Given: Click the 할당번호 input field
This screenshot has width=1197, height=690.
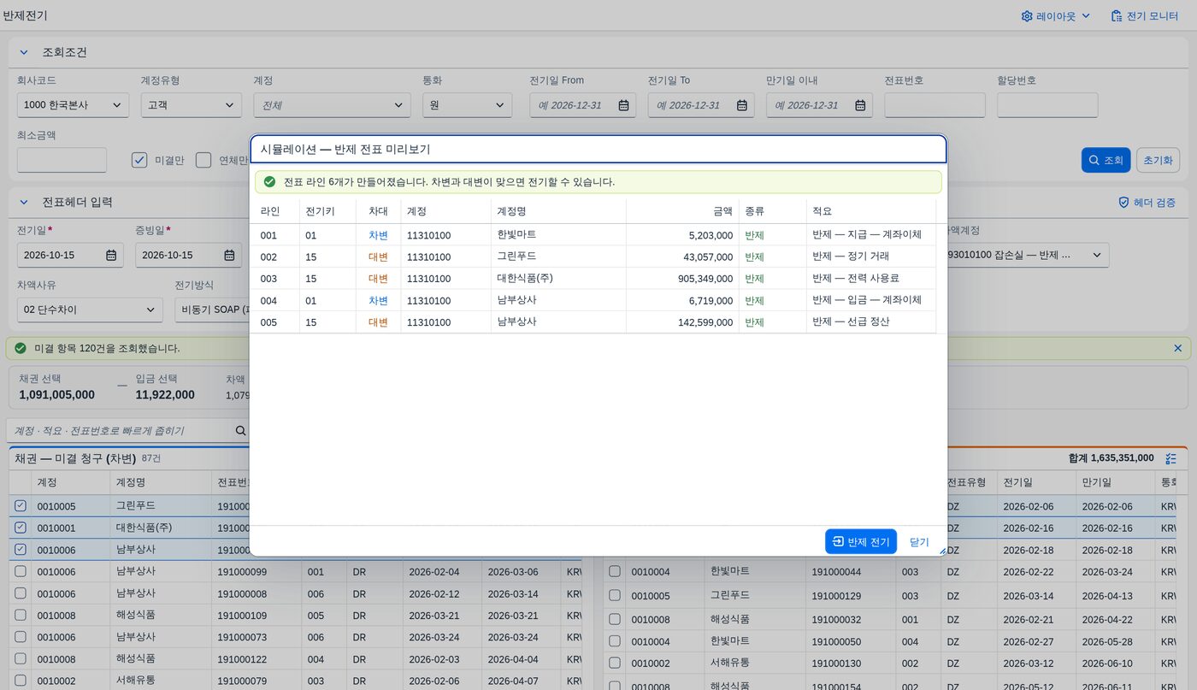Looking at the screenshot, I should [x=1047, y=105].
